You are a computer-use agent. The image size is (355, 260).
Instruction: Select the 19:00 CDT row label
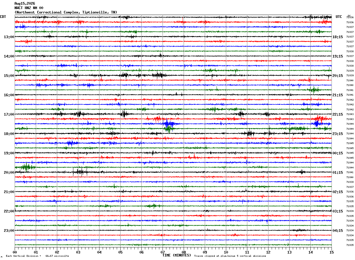[x=9, y=153]
